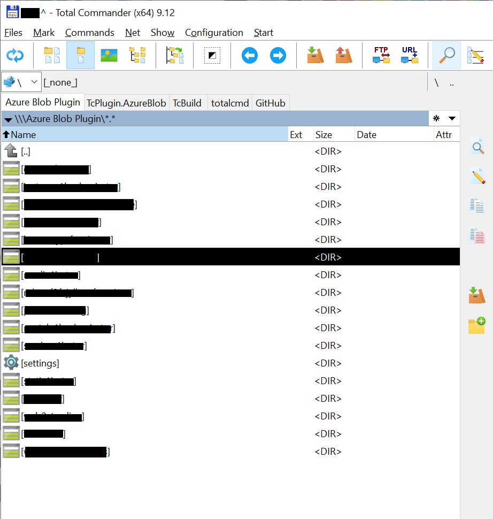493x519 pixels.
Task: Click the highlighted selected folder row
Action: point(230,257)
